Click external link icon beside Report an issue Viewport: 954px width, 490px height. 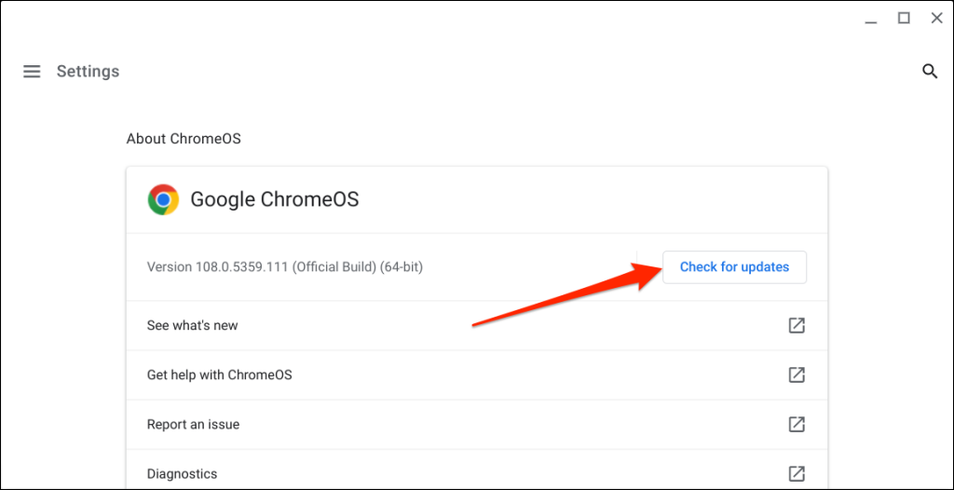point(797,424)
